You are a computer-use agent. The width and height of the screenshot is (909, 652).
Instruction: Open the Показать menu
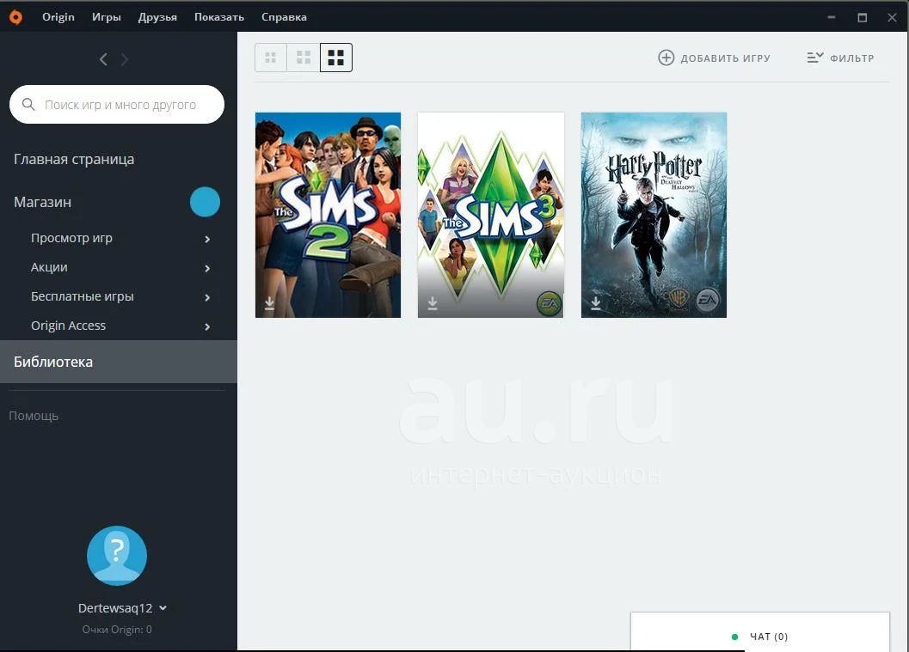pyautogui.click(x=219, y=17)
